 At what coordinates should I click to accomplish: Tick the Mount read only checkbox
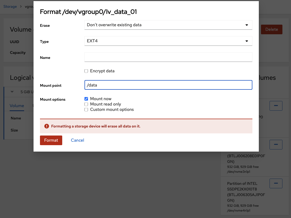point(86,104)
